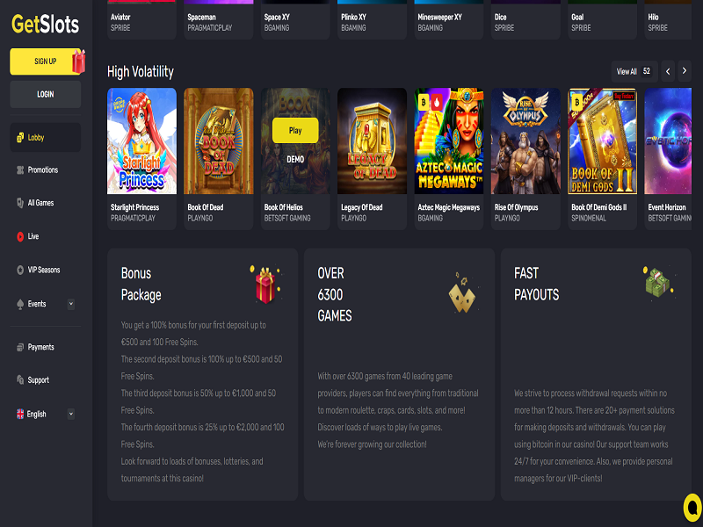The image size is (703, 527).
Task: Click the Payments card icon
Action: (x=20, y=347)
